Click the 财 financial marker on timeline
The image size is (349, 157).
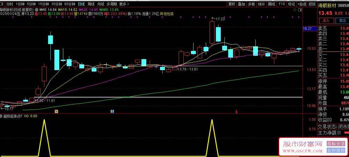pos(112,112)
